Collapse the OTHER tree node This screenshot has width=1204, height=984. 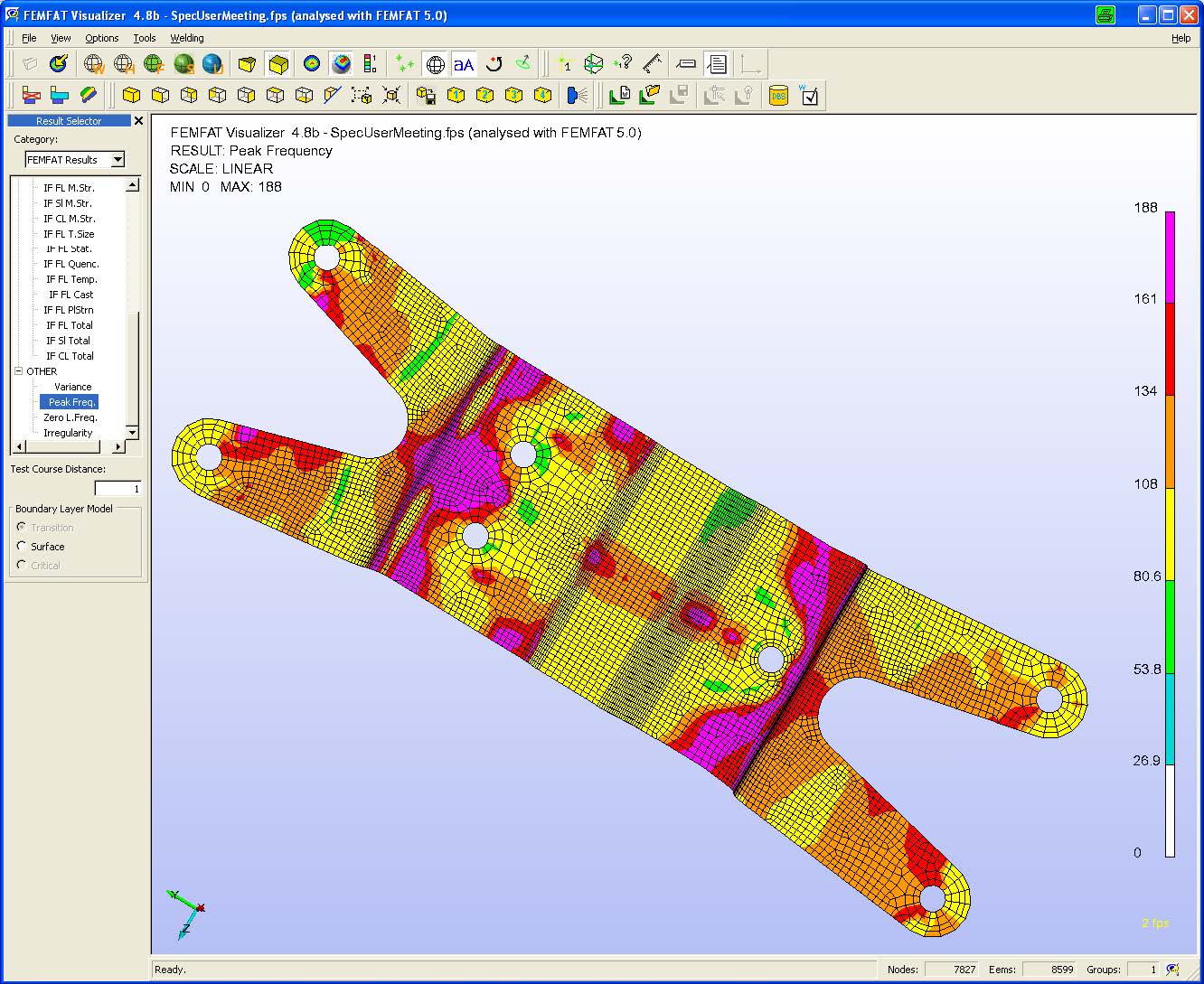pos(18,371)
